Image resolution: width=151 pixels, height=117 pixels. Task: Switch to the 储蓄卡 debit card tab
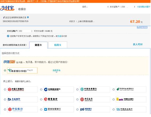pyautogui.click(x=38, y=45)
